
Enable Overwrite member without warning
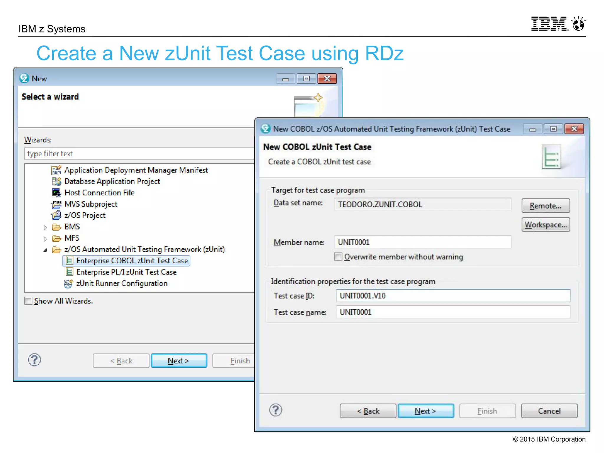(338, 257)
